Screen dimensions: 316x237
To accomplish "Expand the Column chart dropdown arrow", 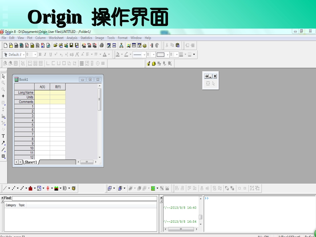I will [35, 188].
